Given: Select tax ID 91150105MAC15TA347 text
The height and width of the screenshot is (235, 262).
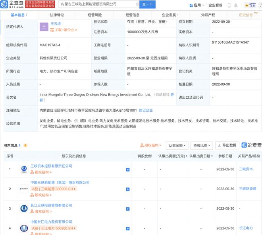Looking at the screenshot, I should (x=230, y=42).
